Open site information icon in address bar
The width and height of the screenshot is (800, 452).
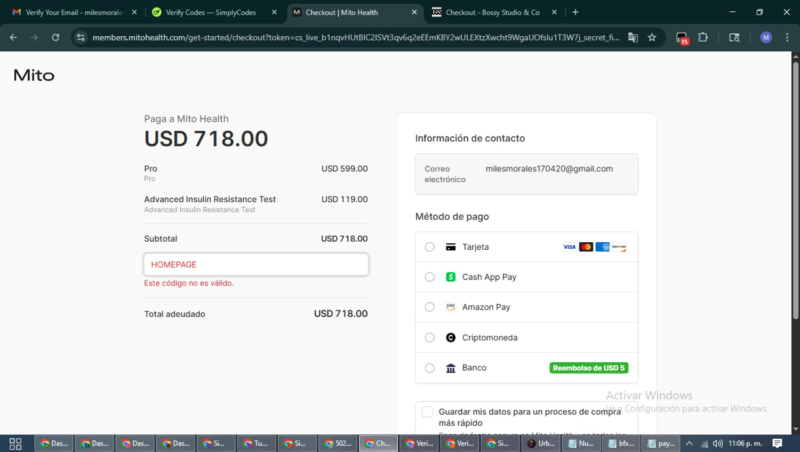(x=81, y=37)
